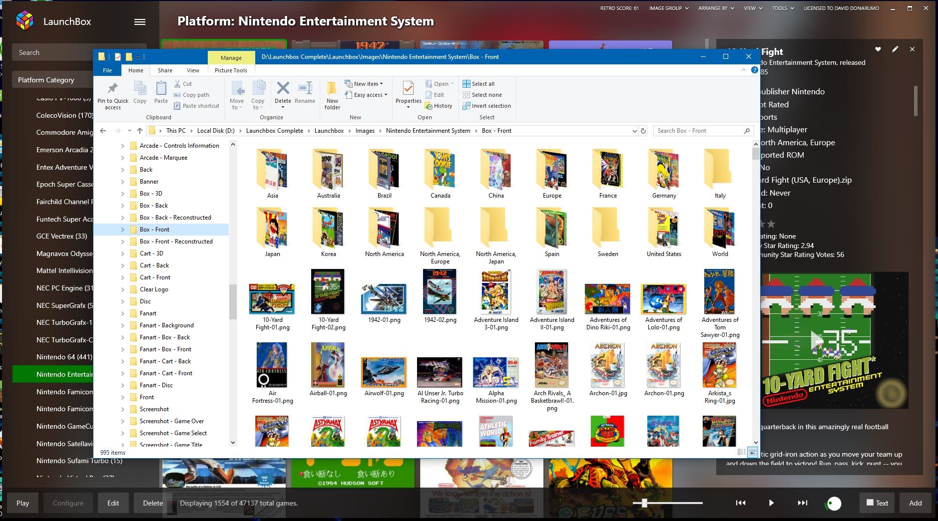Image resolution: width=938 pixels, height=521 pixels.
Task: Toggle the Text view button
Action: 877,503
